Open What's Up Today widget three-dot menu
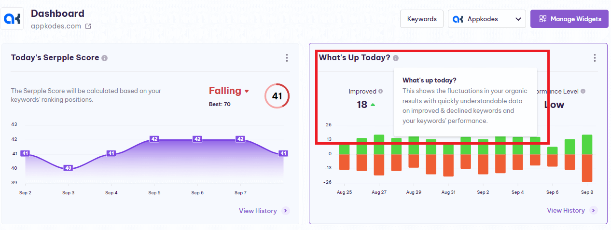This screenshot has width=611, height=230. tap(595, 58)
